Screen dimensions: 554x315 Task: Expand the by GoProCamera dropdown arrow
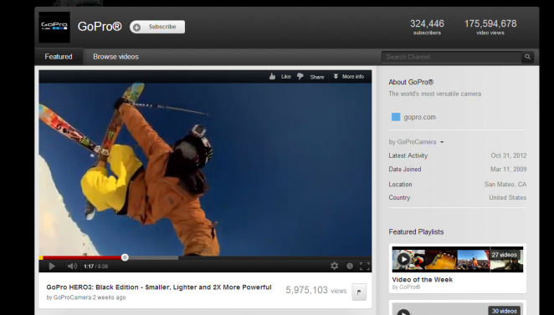coord(442,142)
